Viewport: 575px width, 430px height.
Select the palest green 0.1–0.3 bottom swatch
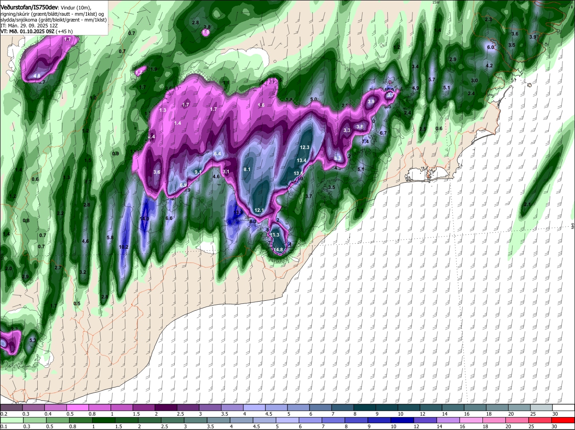(x=12, y=420)
